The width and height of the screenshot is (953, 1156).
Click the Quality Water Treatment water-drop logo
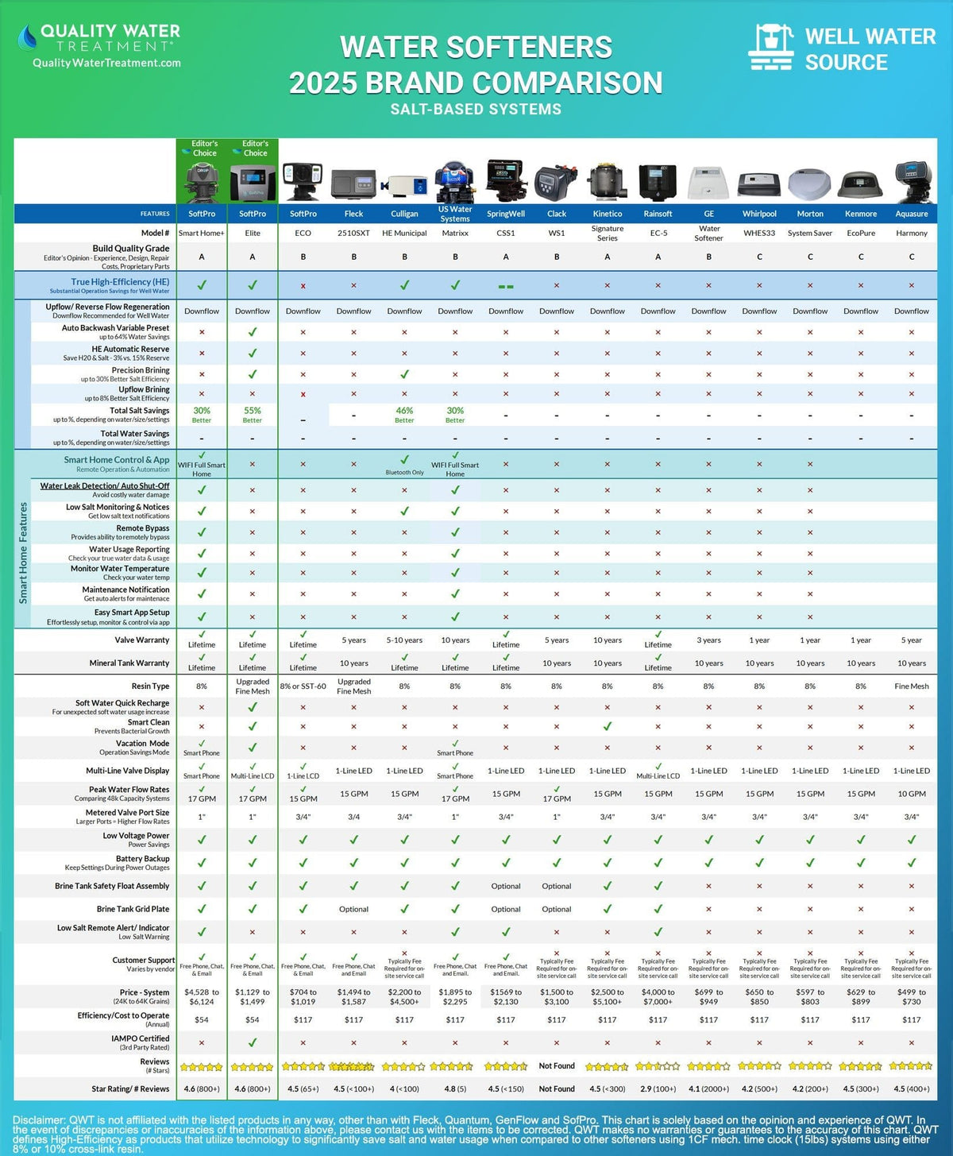tap(27, 37)
